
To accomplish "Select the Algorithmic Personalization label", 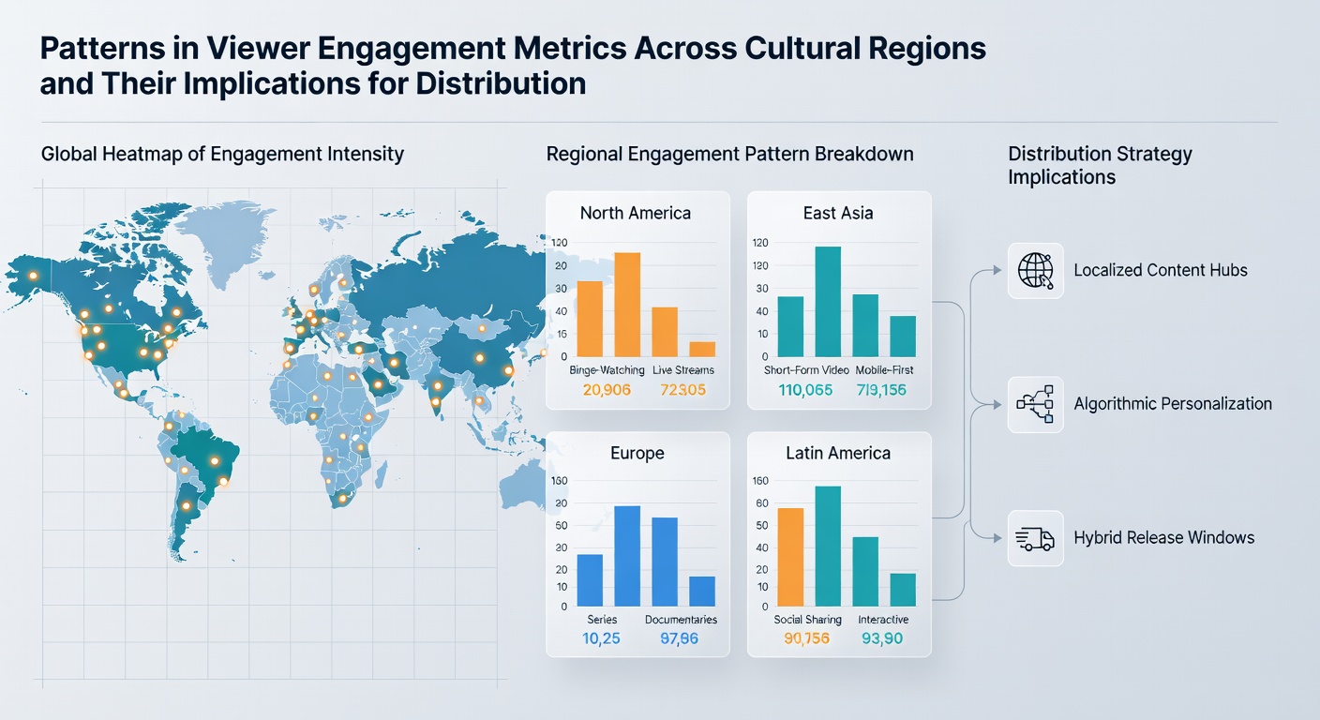I will 1173,404.
